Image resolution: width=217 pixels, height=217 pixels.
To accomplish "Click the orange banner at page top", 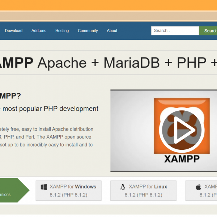I will (x=109, y=5).
